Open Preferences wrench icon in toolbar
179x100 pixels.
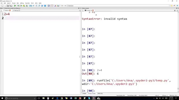coord(55,6)
